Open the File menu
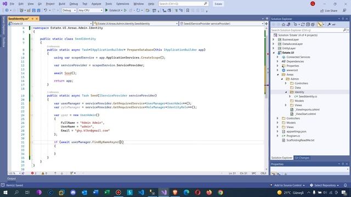351x197 pixels. pyautogui.click(x=12, y=4)
